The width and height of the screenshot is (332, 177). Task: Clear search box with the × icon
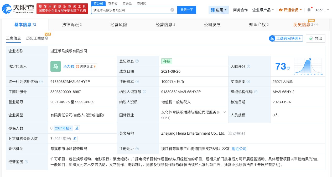click(x=172, y=10)
